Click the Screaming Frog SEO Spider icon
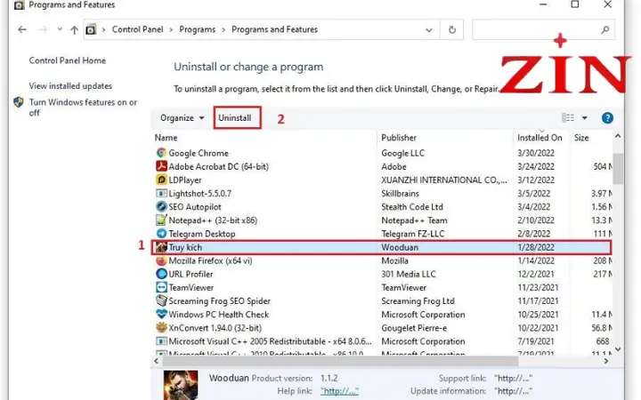Screen dimensions: 641x400 [x=161, y=301]
